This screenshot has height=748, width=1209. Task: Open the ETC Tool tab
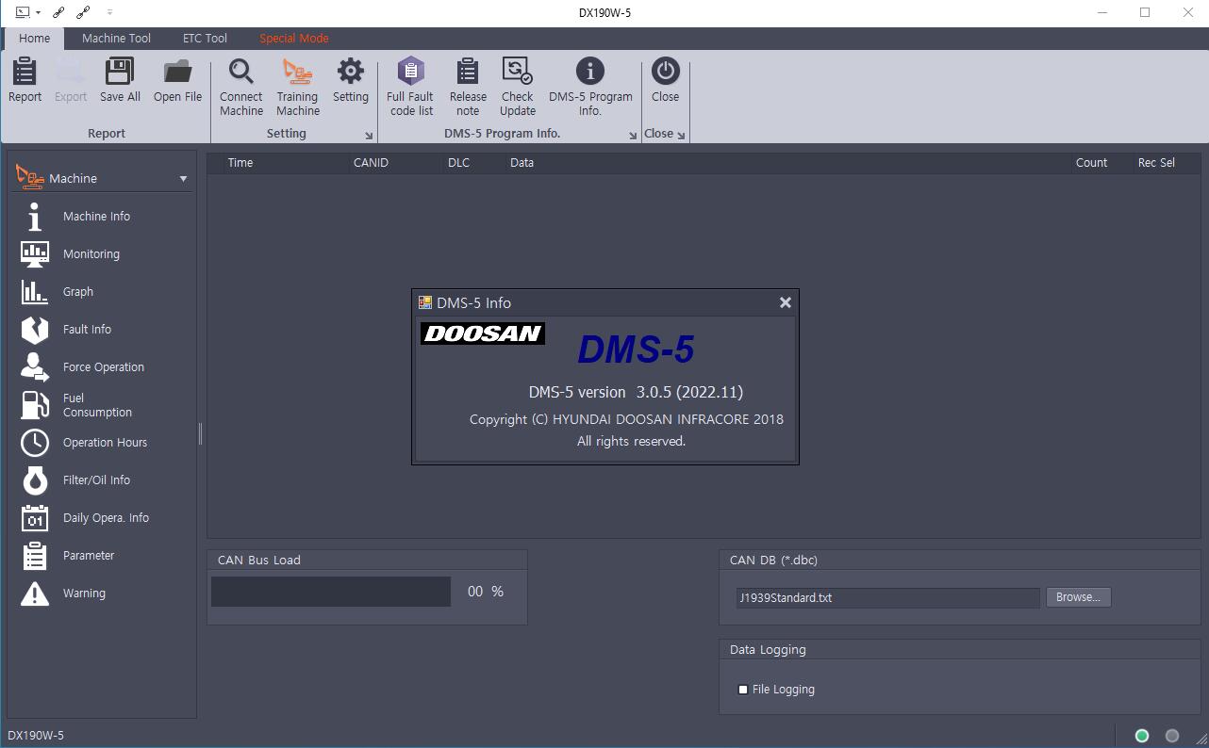205,39
